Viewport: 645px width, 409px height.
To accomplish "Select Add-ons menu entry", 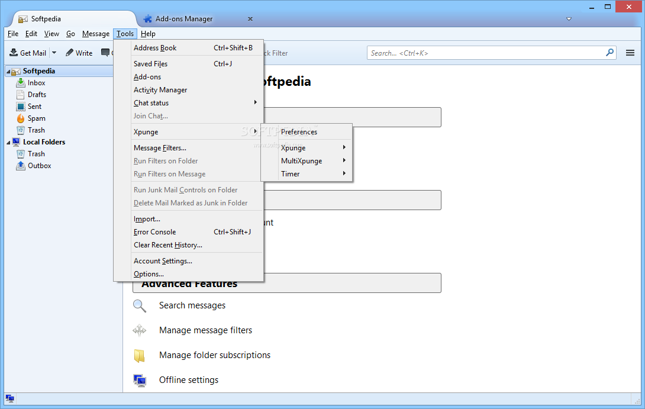I will [x=188, y=77].
